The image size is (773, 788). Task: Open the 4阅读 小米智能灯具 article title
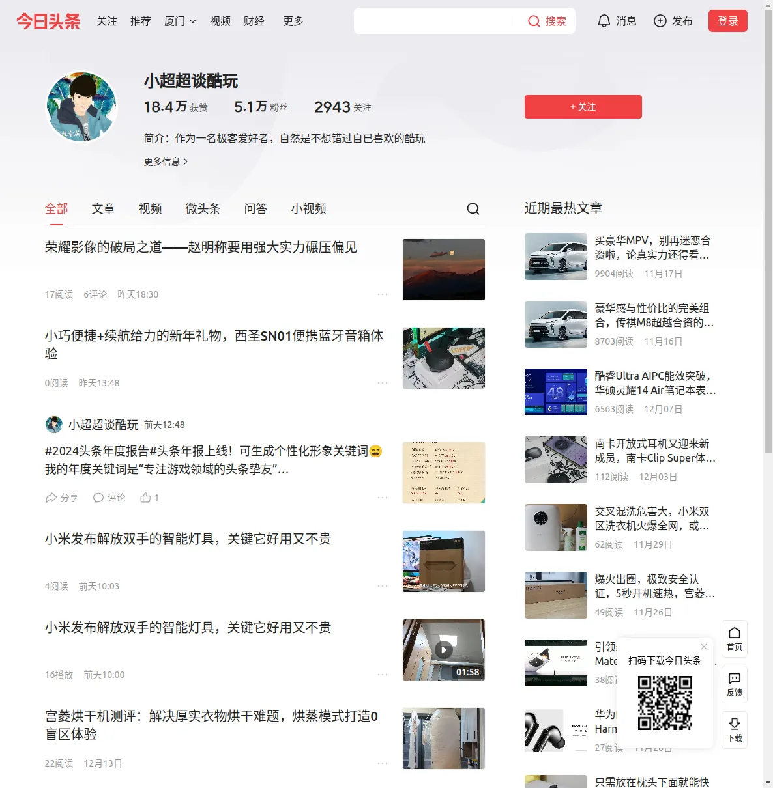click(188, 539)
